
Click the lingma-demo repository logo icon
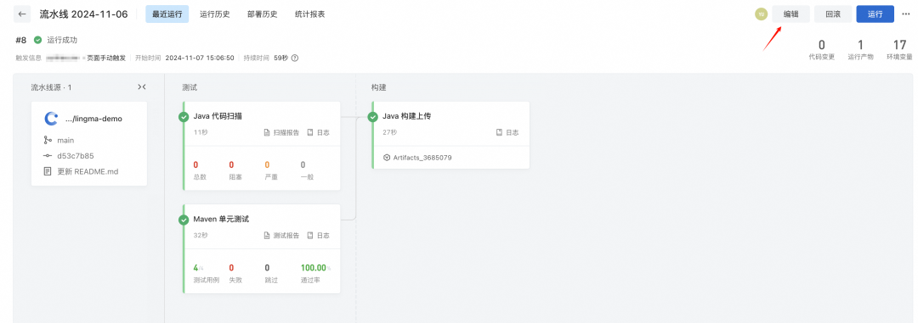pyautogui.click(x=52, y=119)
